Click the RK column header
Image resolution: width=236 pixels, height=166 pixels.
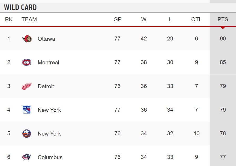(9, 19)
